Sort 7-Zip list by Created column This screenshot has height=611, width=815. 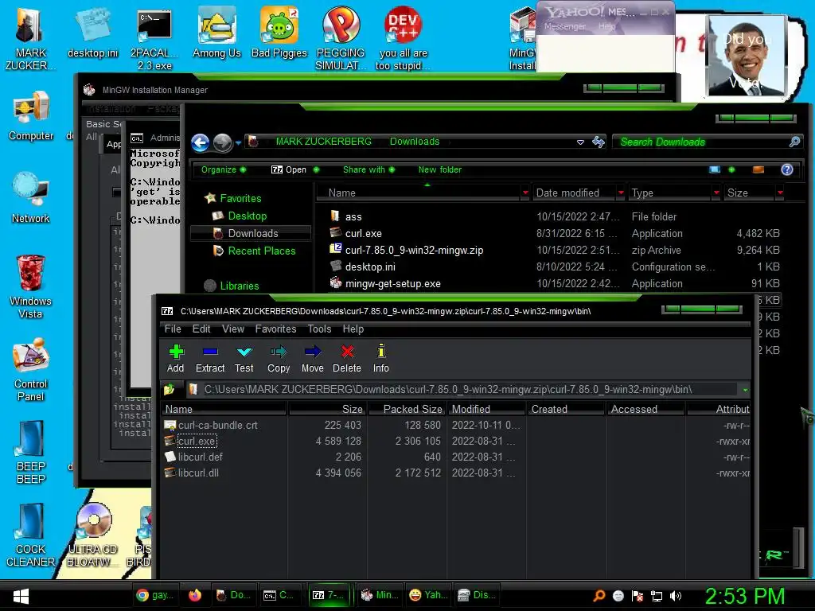point(566,409)
